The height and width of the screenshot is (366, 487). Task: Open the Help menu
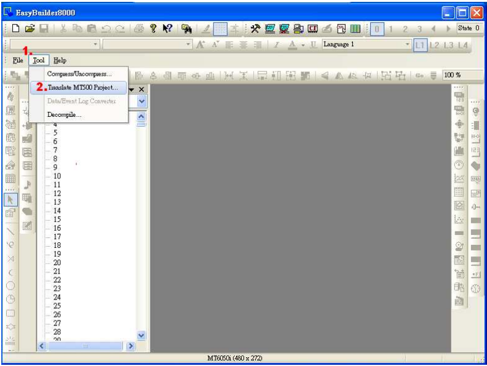pos(60,60)
